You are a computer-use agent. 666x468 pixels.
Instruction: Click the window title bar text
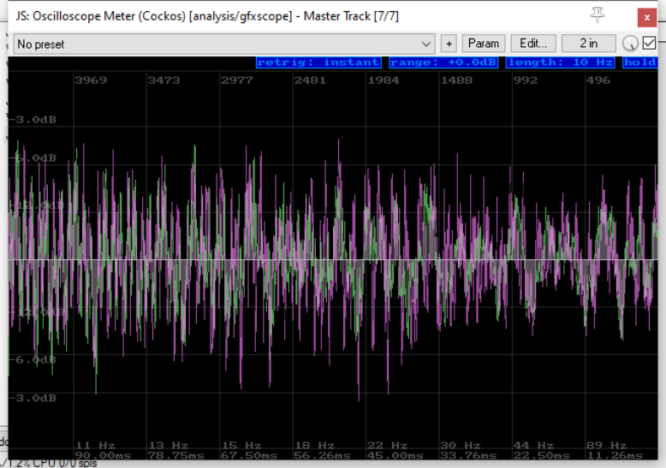click(207, 16)
